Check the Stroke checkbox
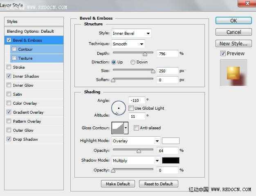This screenshot has width=256, height=196. (x=9, y=67)
